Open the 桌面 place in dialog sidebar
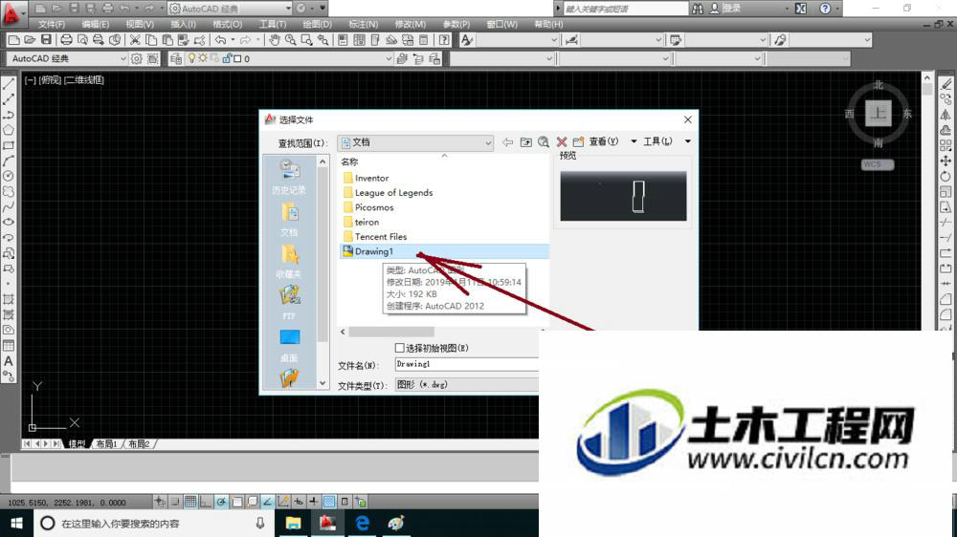 pyautogui.click(x=289, y=345)
